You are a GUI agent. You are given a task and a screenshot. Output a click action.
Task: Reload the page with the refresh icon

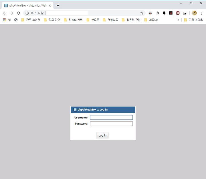coord(19,13)
